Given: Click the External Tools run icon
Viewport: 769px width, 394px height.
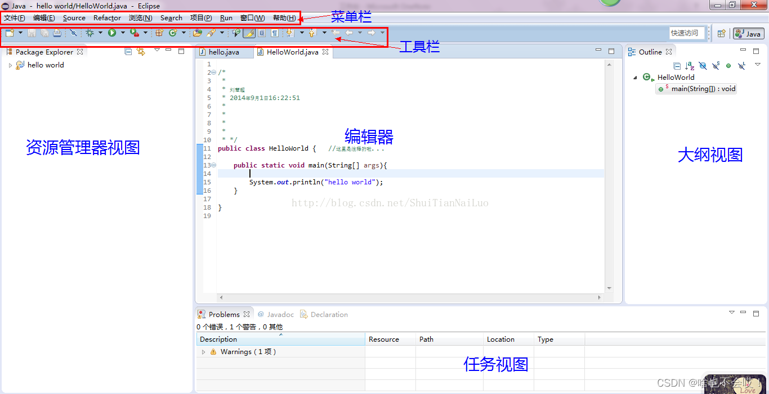Looking at the screenshot, I should 135,33.
